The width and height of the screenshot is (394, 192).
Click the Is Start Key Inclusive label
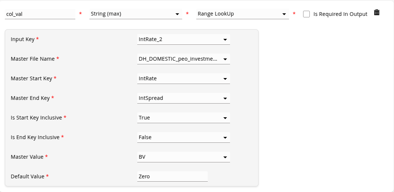click(36, 118)
